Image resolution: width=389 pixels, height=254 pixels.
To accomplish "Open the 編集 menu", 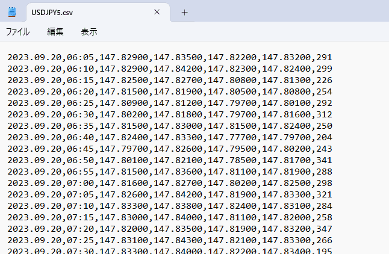I will (x=55, y=31).
